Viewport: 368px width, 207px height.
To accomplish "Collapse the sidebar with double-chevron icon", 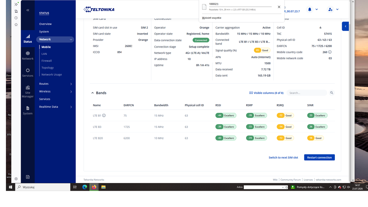I will pyautogui.click(x=28, y=10).
